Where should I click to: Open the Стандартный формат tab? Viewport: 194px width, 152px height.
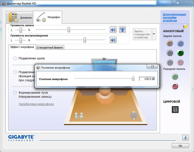coord(50,47)
